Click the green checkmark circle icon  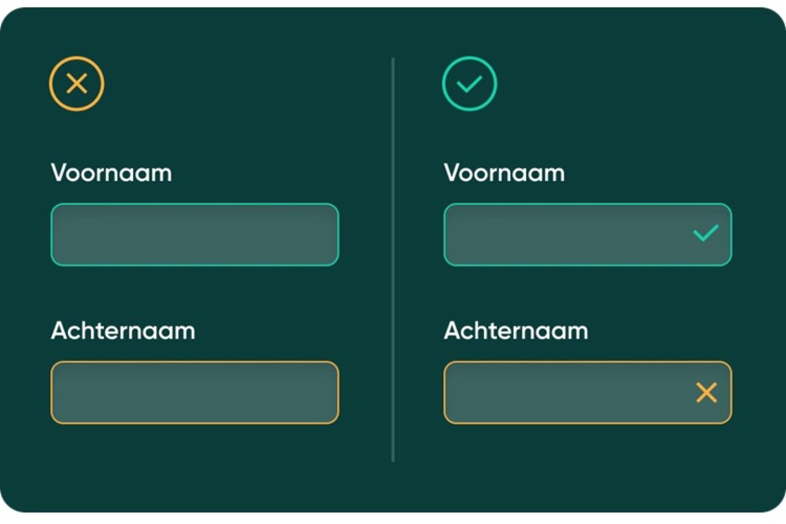tap(469, 83)
